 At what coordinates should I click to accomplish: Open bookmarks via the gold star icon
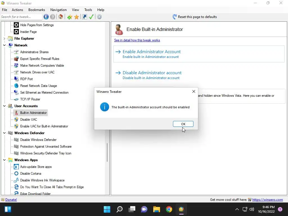click(76, 17)
